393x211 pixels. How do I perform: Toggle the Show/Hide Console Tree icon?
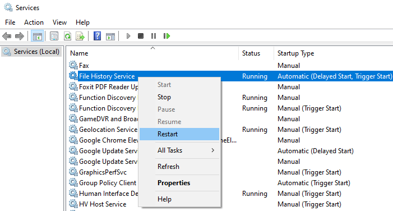[x=38, y=36]
